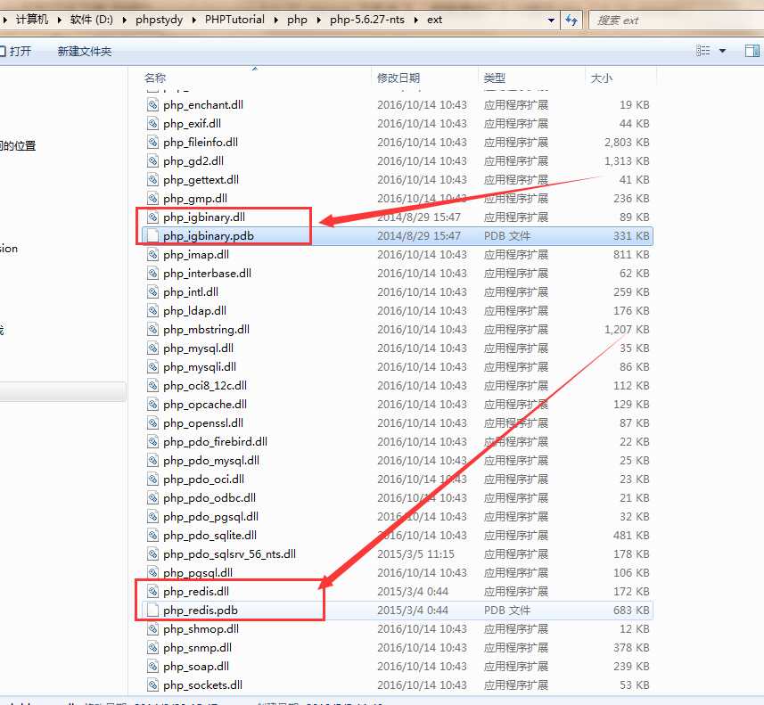Viewport: 764px width, 705px height.
Task: Sort by the 大小 column header
Action: tap(602, 78)
